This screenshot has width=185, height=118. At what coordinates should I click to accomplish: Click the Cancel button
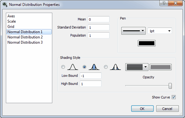click(x=167, y=108)
